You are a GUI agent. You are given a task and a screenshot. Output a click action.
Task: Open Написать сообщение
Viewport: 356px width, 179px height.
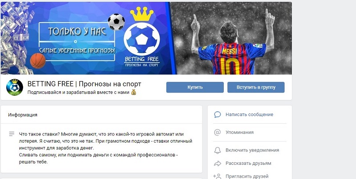(249, 115)
